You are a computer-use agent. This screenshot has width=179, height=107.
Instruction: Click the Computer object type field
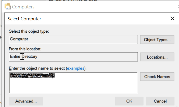pos(73,39)
